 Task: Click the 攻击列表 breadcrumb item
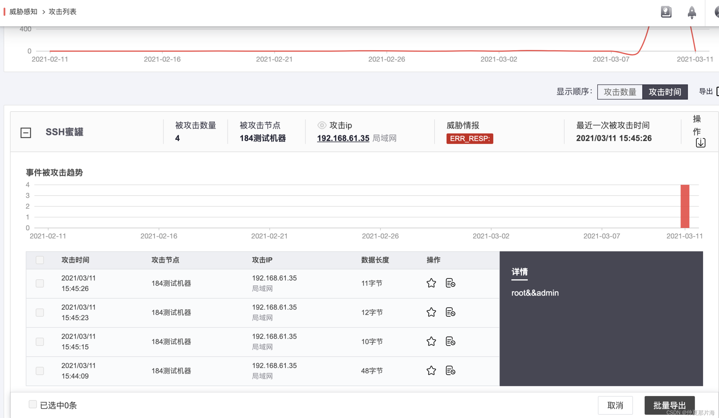[63, 12]
